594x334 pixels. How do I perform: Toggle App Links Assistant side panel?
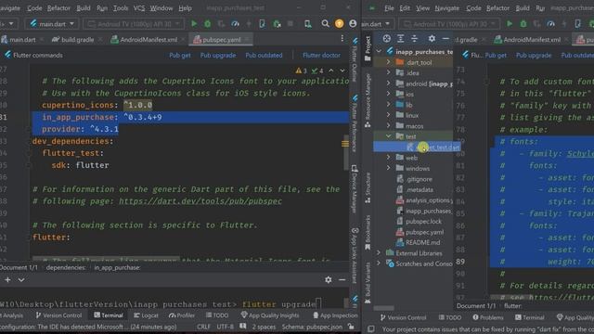tap(355, 255)
